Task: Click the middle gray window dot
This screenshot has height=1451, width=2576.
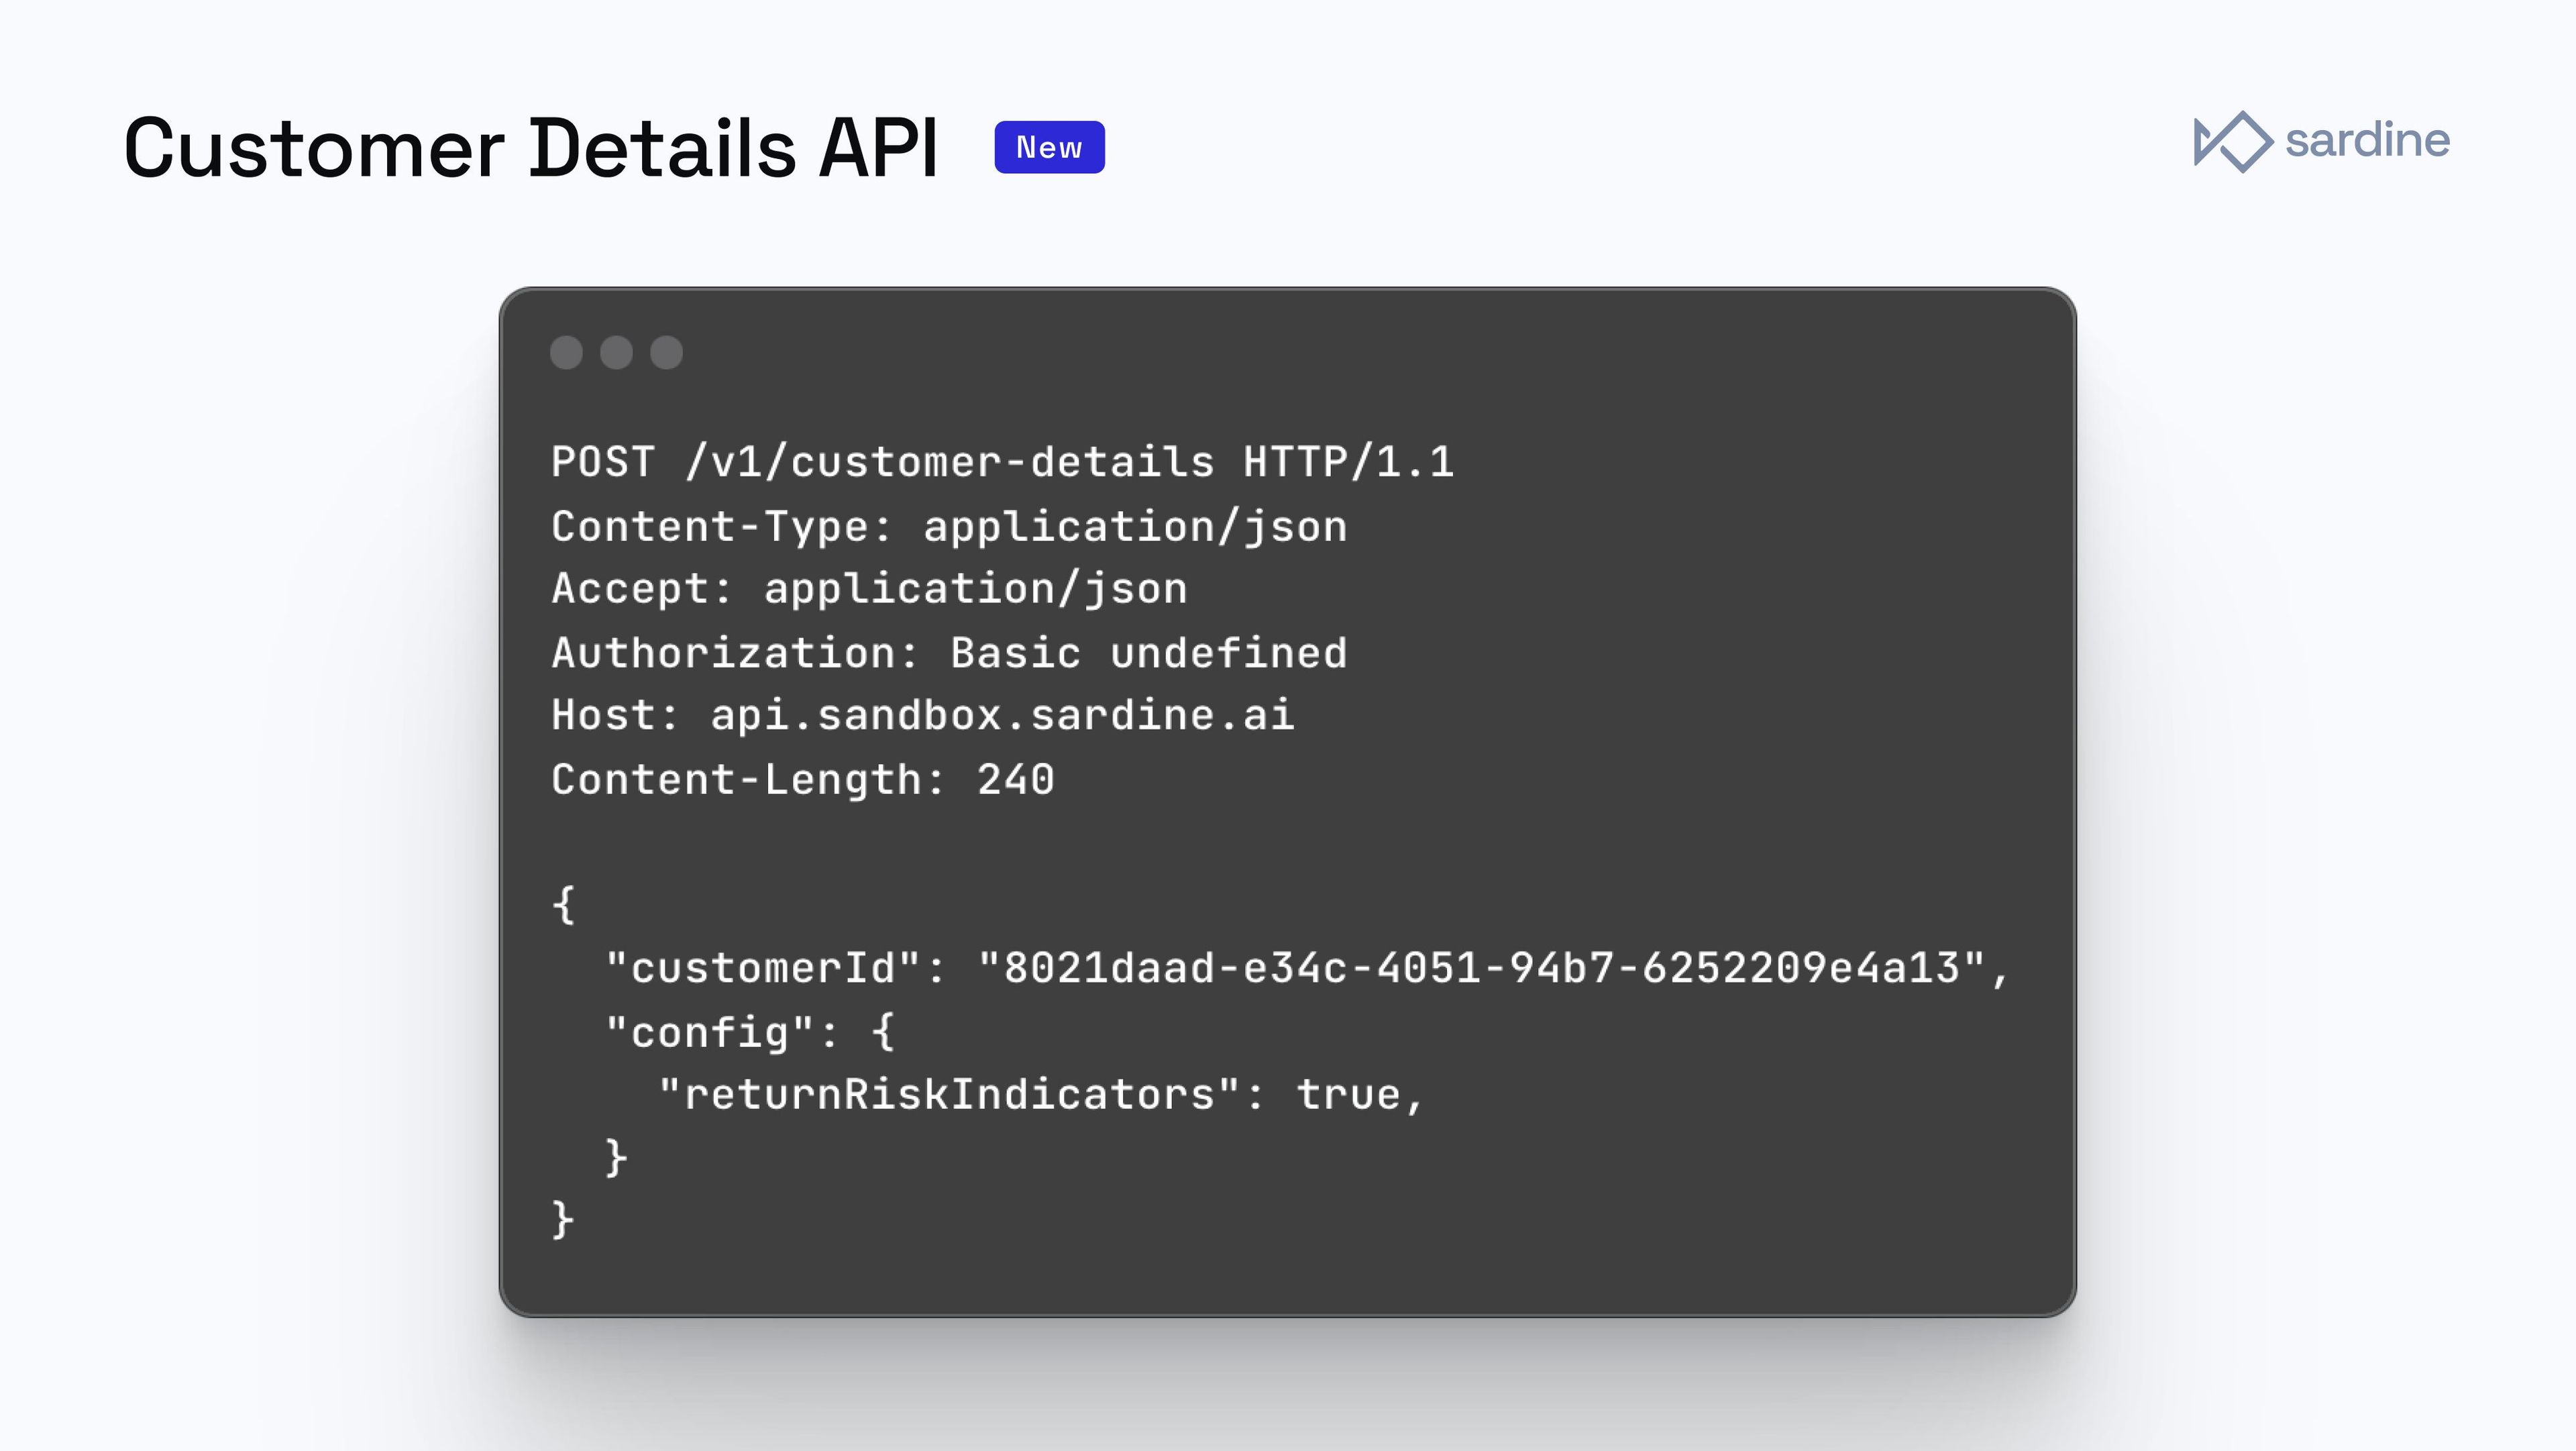Action: pos(616,352)
